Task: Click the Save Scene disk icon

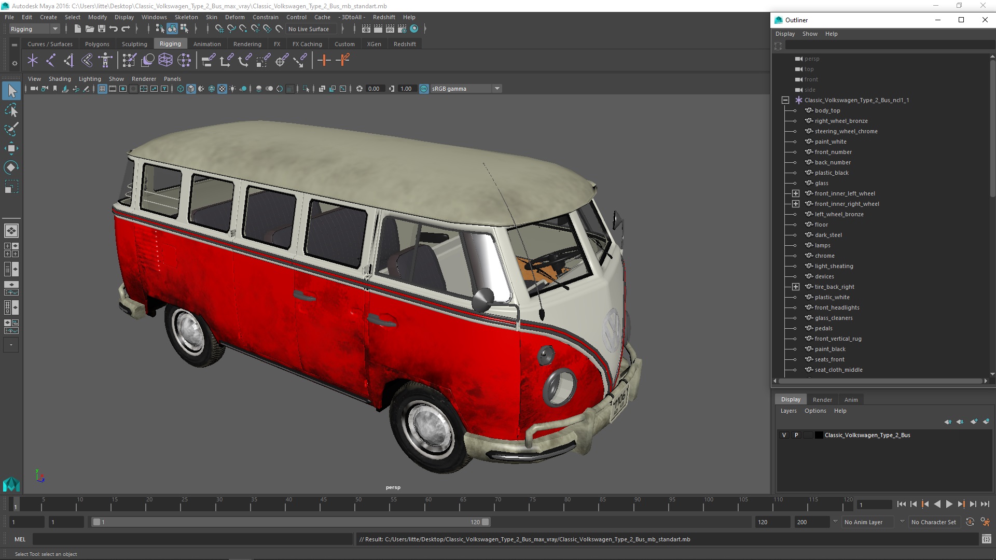Action: point(102,29)
